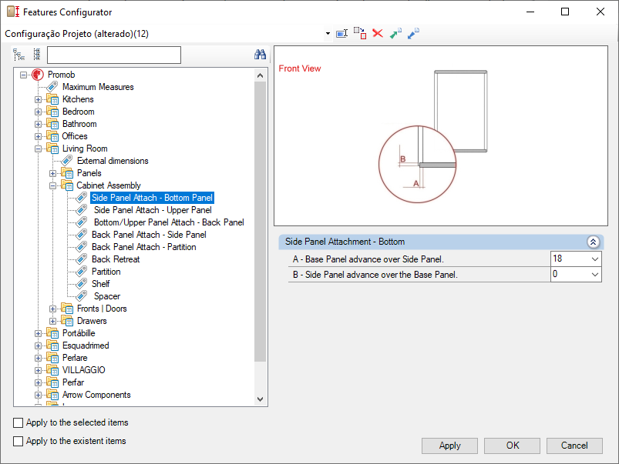Viewport: 619px width, 464px height.
Task: Click the collapse all tree icon
Action: 37,55
